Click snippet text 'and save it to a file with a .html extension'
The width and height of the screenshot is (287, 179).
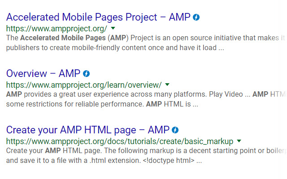74,161
